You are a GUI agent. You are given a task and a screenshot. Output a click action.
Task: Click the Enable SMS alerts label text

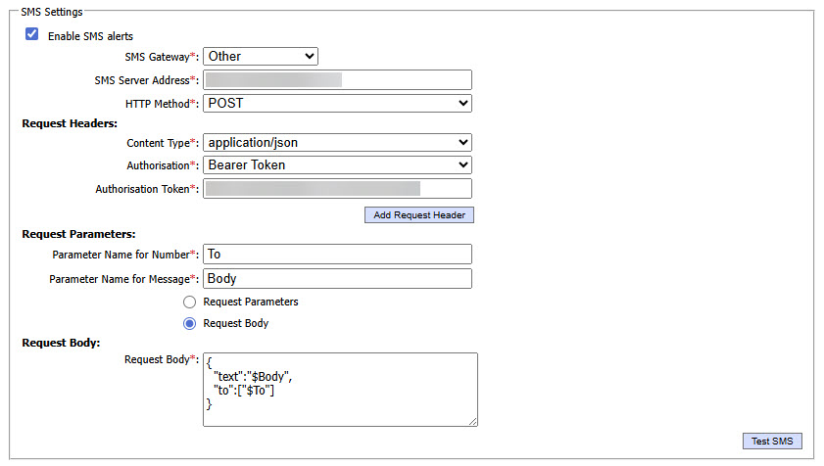90,36
